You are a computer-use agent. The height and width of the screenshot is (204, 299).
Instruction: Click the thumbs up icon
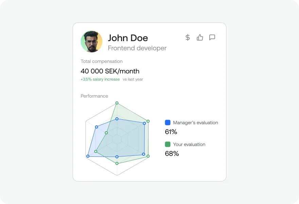point(200,37)
